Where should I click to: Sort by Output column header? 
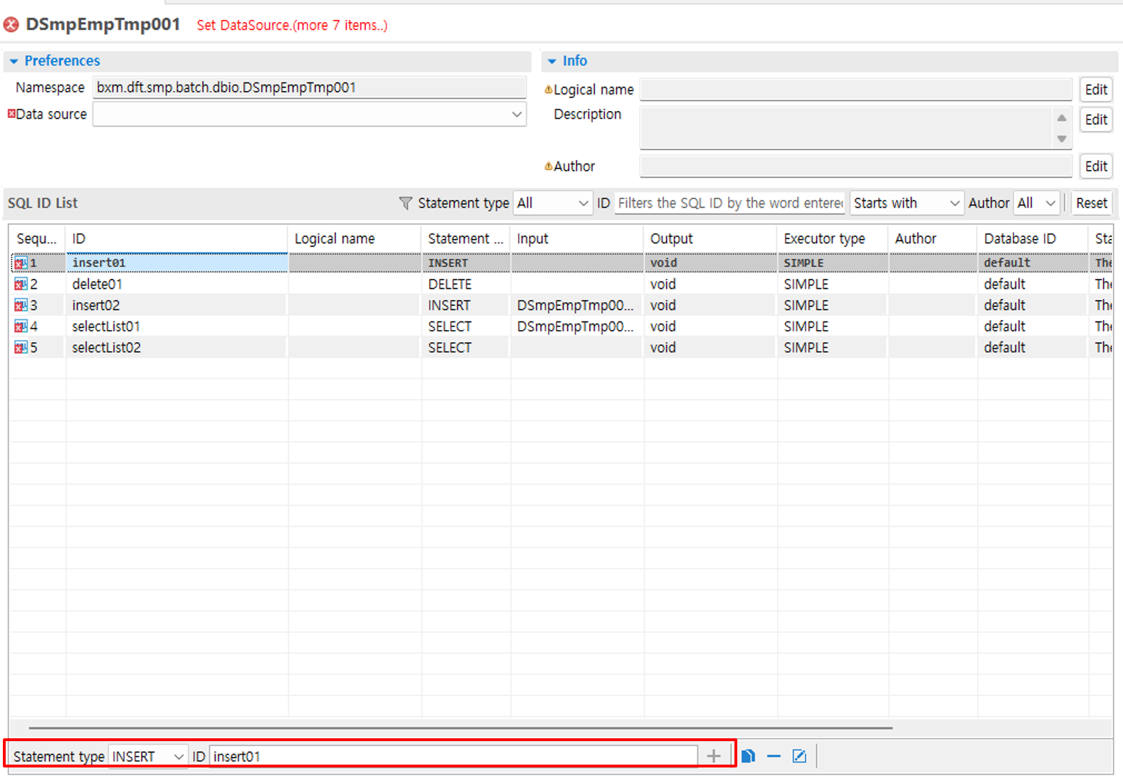710,239
